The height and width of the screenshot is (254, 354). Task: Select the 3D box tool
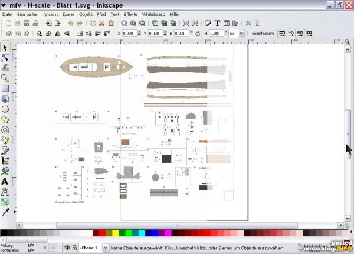(5, 99)
